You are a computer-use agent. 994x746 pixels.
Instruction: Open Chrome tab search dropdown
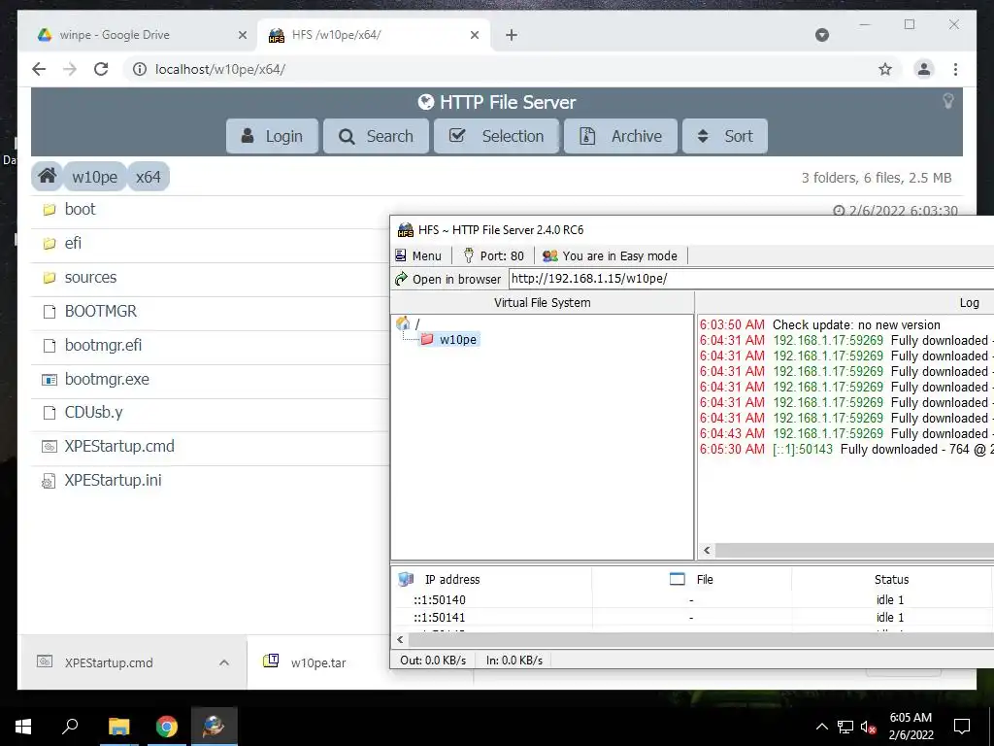click(x=822, y=35)
